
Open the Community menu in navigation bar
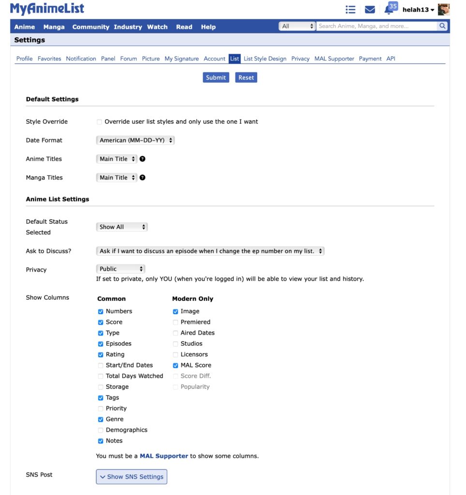coord(91,27)
